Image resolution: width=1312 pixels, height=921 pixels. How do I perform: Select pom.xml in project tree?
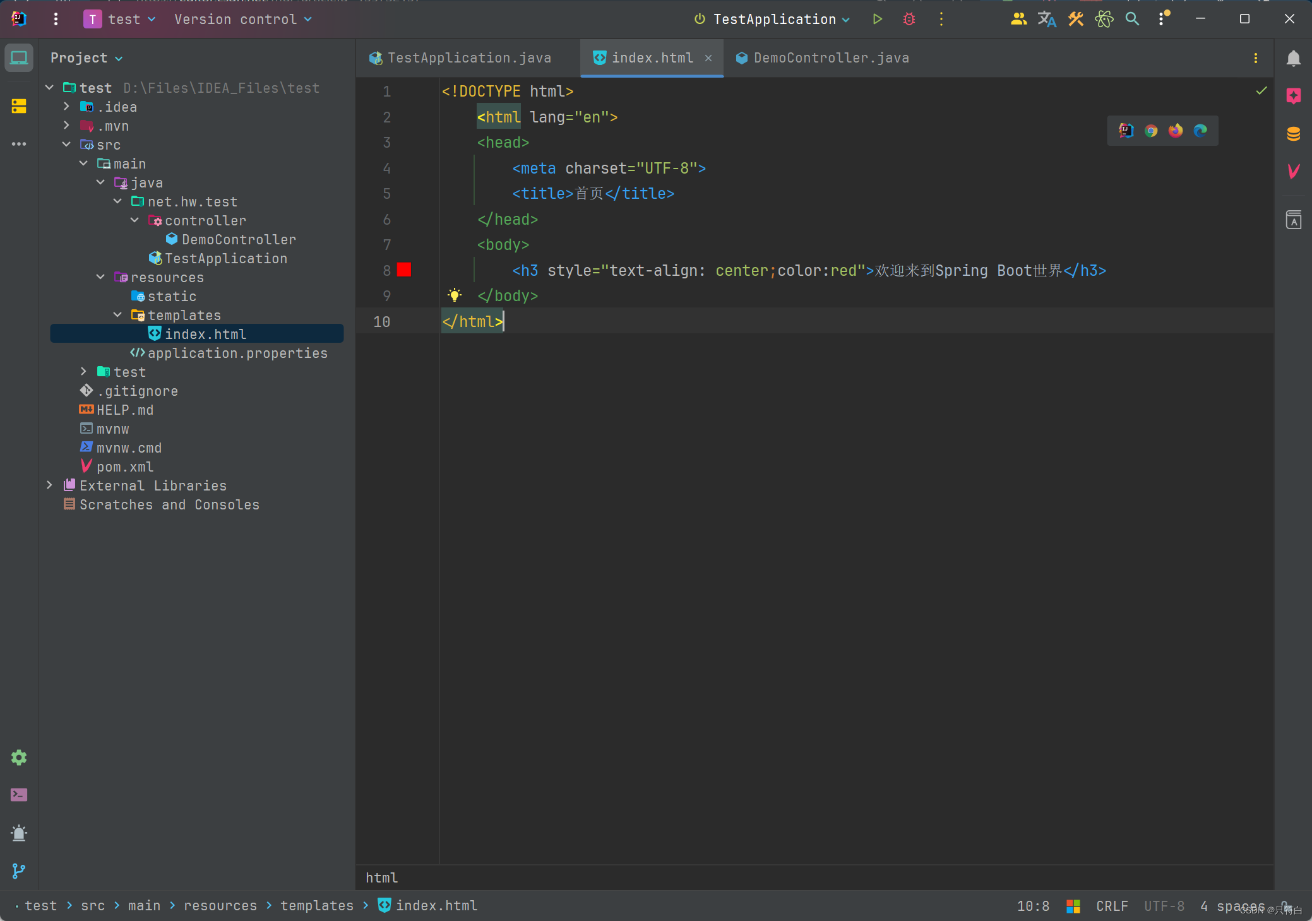[x=117, y=466]
